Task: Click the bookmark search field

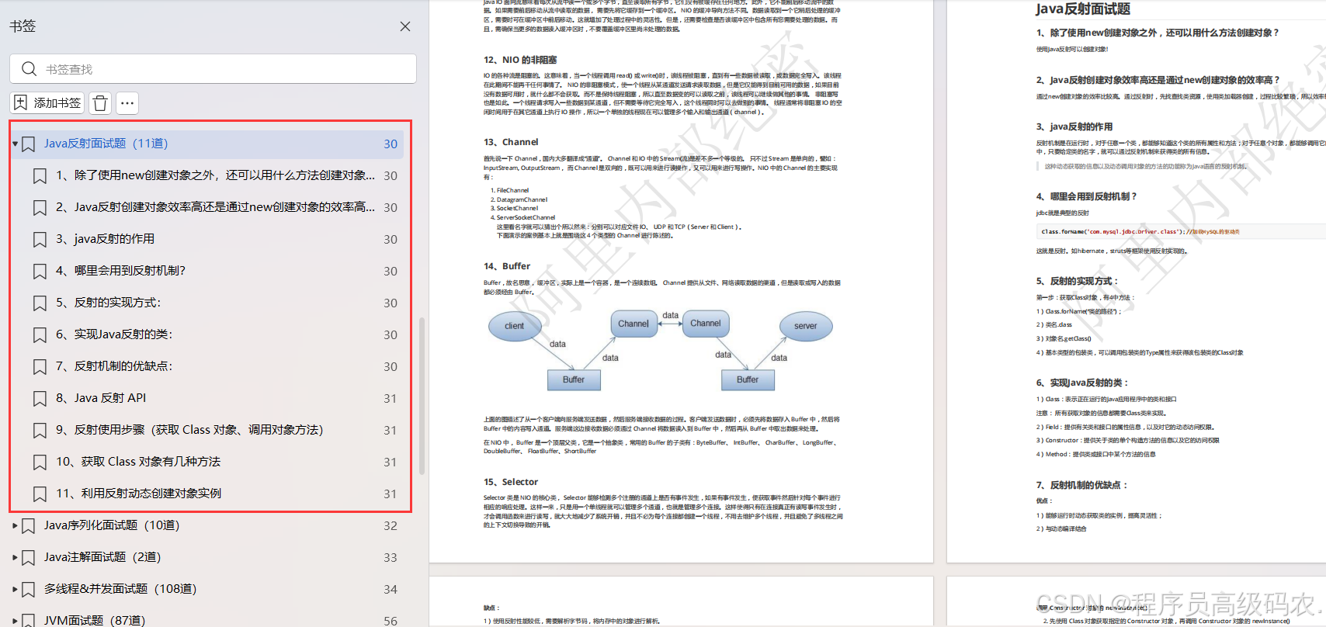Action: pyautogui.click(x=213, y=69)
